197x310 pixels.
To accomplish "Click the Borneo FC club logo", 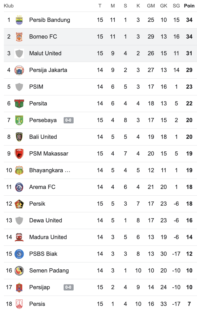I will point(19,37).
